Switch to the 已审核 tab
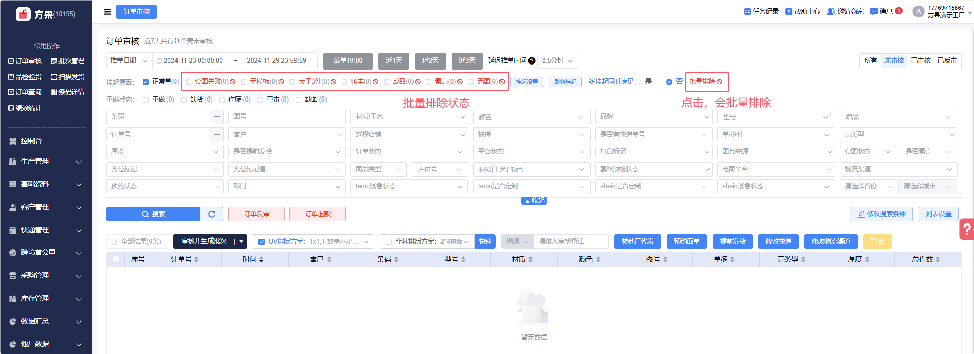974x354 pixels. point(921,61)
